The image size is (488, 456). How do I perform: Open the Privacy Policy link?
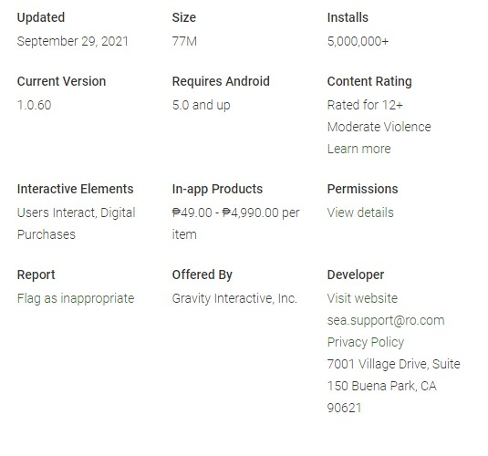(x=366, y=342)
